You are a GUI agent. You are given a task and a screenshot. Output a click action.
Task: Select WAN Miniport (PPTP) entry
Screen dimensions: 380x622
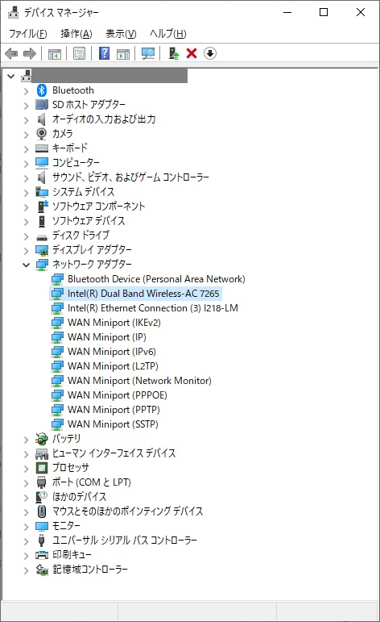pos(114,410)
